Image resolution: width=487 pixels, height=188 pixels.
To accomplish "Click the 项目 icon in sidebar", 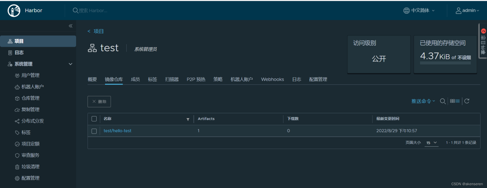I will point(10,41).
